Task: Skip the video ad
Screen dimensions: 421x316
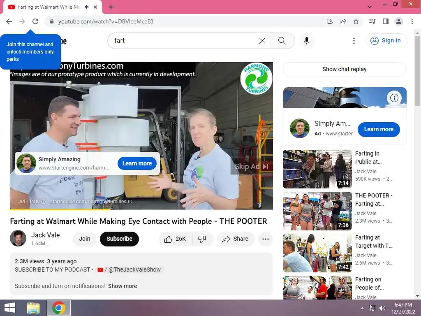Action: pos(252,167)
